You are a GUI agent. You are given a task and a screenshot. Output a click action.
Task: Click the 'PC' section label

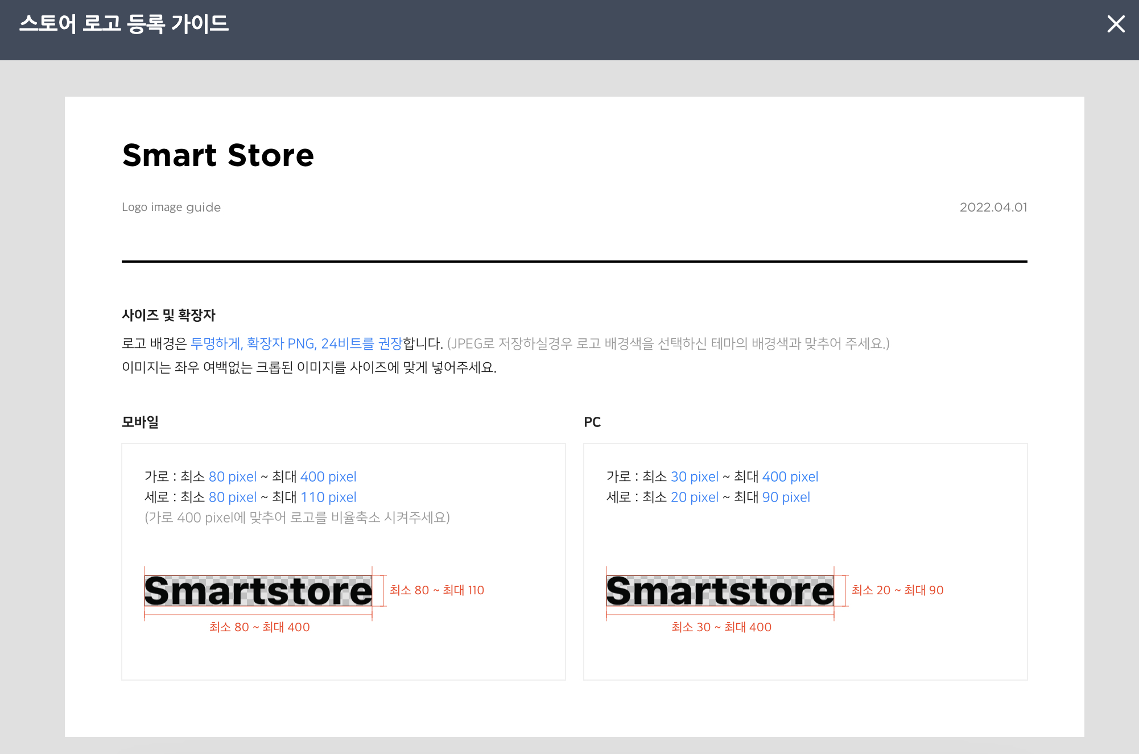(592, 422)
